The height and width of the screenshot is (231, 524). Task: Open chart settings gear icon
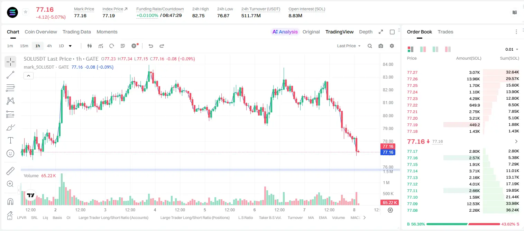pyautogui.click(x=392, y=46)
